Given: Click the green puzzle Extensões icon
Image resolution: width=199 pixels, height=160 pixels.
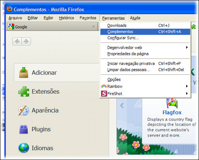Looking at the screenshot, I should [x=24, y=91].
